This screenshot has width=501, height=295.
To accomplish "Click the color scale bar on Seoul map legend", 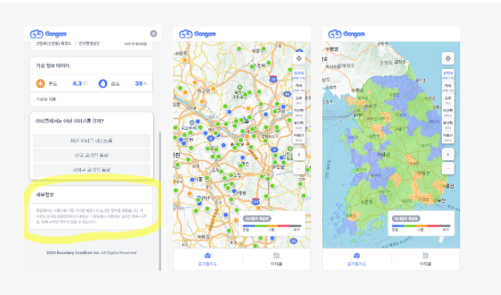I will tap(272, 225).
